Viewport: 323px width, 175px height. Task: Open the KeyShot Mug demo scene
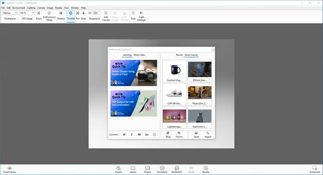pyautogui.click(x=174, y=71)
